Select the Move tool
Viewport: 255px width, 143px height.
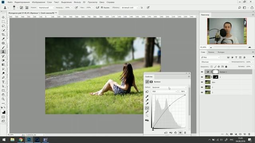3,17
